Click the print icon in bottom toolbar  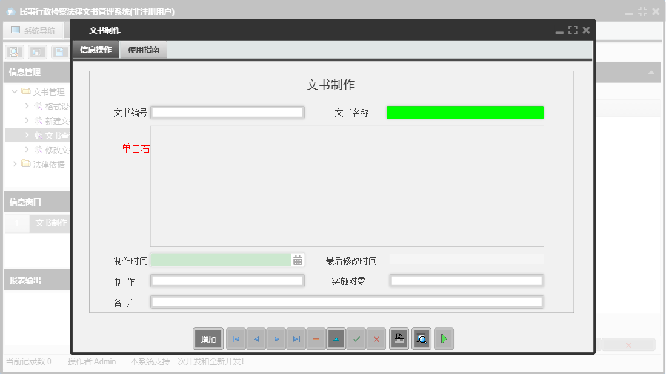(399, 338)
